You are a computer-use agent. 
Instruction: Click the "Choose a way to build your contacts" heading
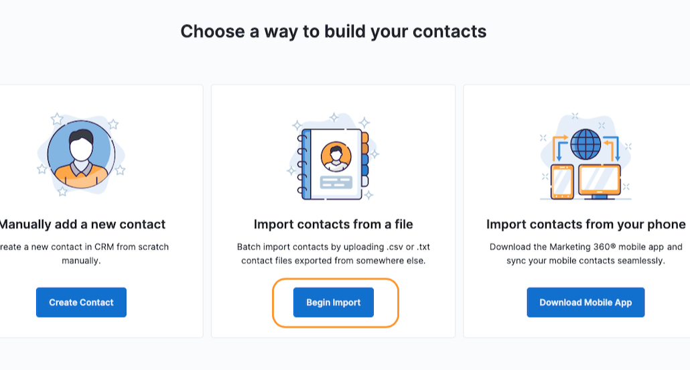334,32
